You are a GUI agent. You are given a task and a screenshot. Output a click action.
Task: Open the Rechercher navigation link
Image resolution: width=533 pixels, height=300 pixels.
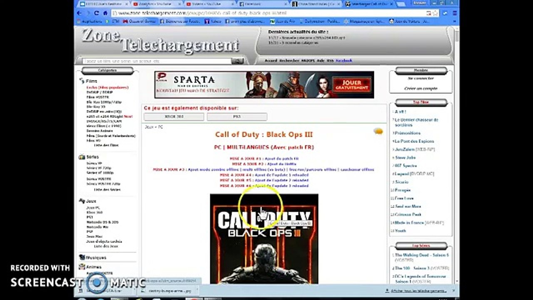coord(289,60)
